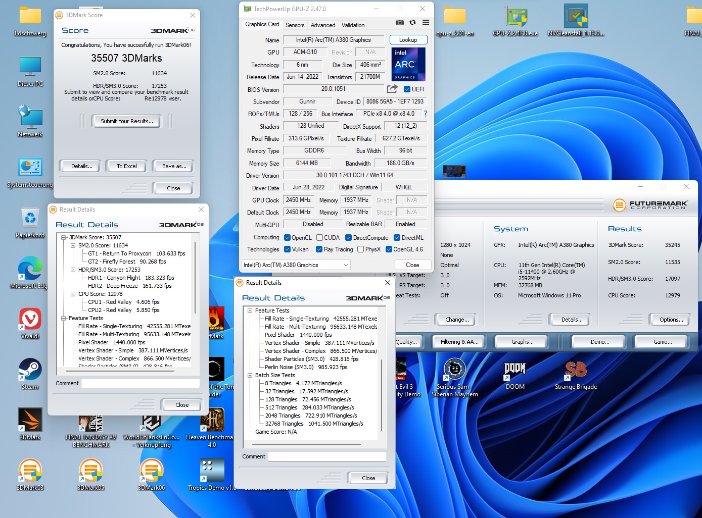Click the Lookup button in GPU-Z
702x518 pixels.
[x=408, y=40]
